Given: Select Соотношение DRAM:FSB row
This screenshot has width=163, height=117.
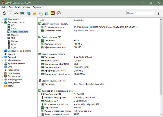Looking at the screenshot, I should coord(60,64).
